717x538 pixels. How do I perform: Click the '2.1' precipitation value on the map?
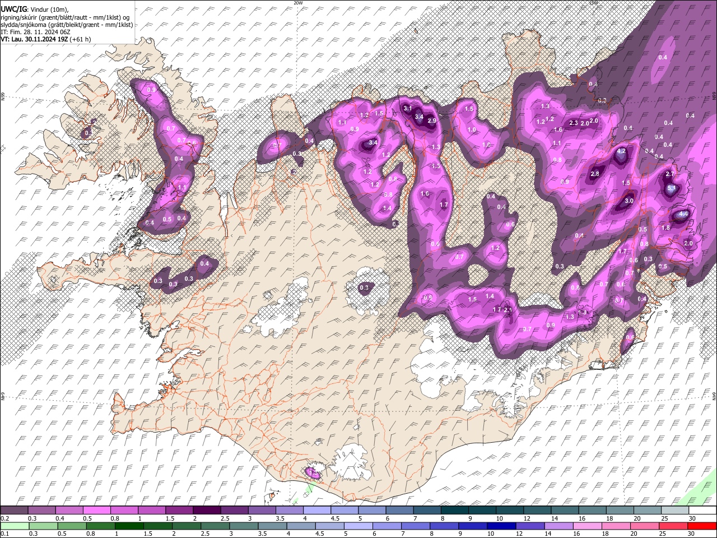click(x=509, y=310)
